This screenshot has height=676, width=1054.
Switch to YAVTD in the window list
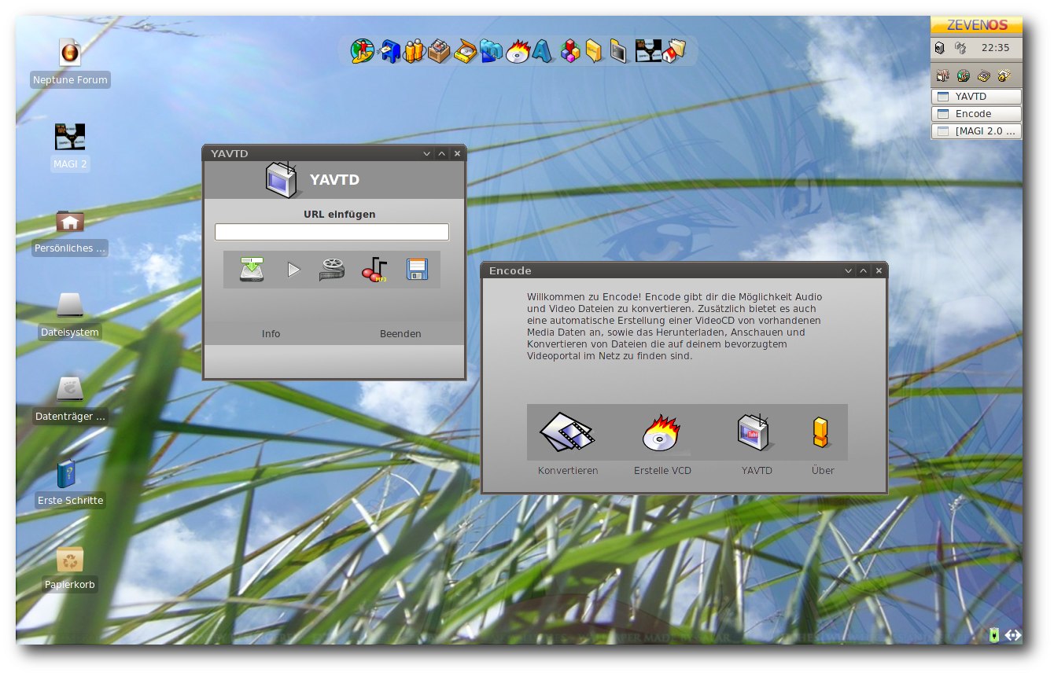click(976, 97)
